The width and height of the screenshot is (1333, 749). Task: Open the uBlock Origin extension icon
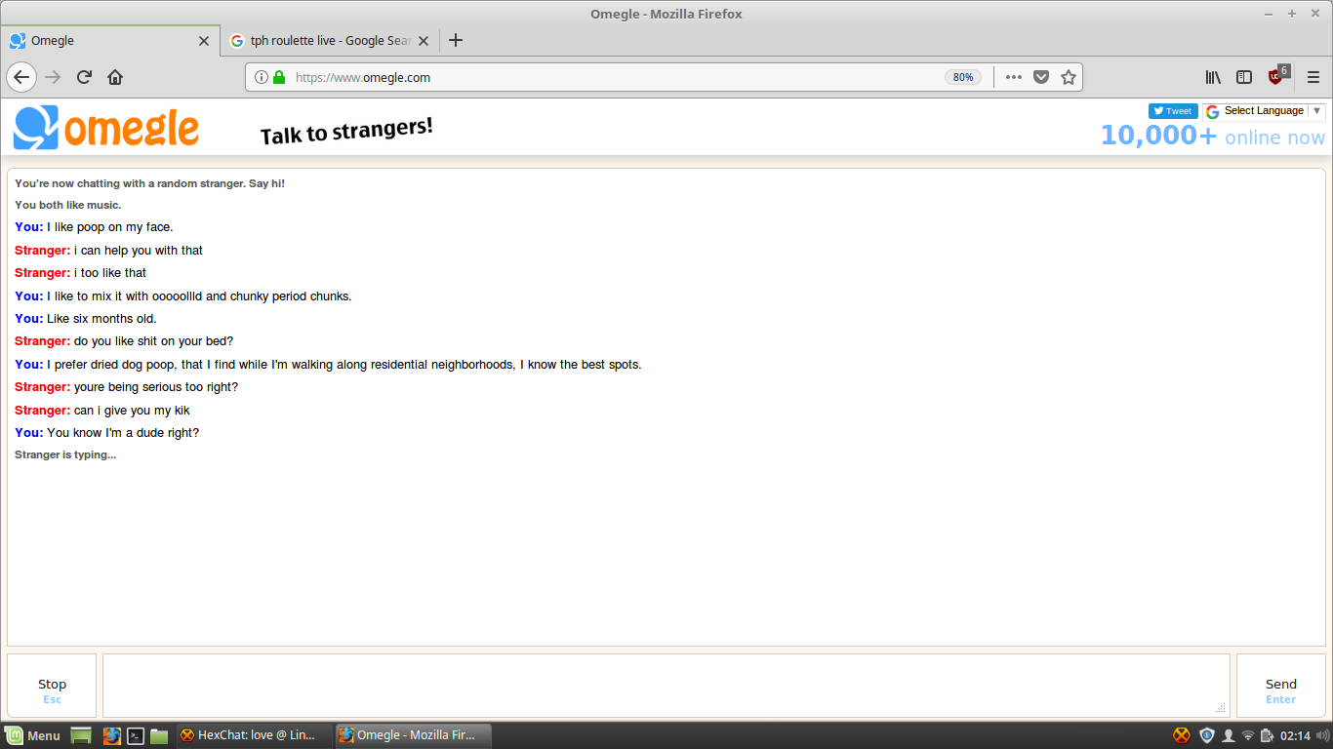(x=1277, y=76)
